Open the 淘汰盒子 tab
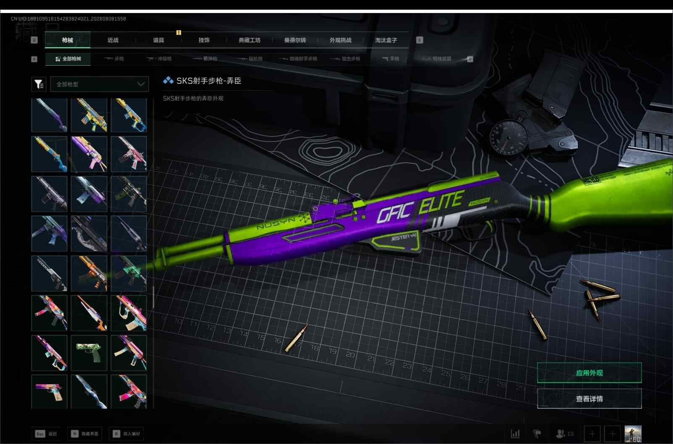The width and height of the screenshot is (673, 444). 386,40
